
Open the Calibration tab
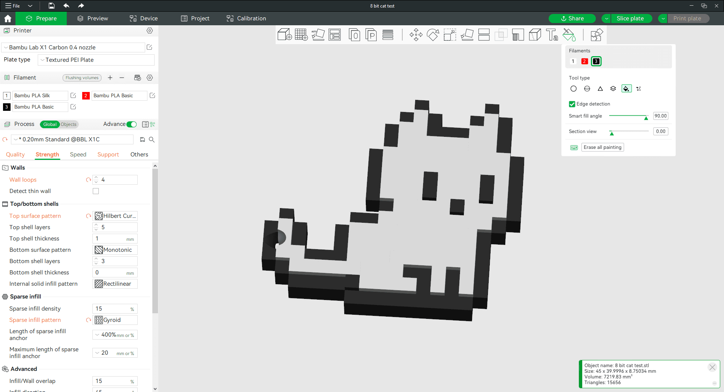tap(246, 18)
